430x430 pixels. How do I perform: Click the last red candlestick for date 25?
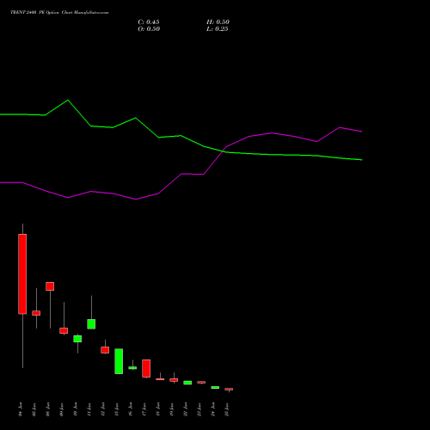229,390
